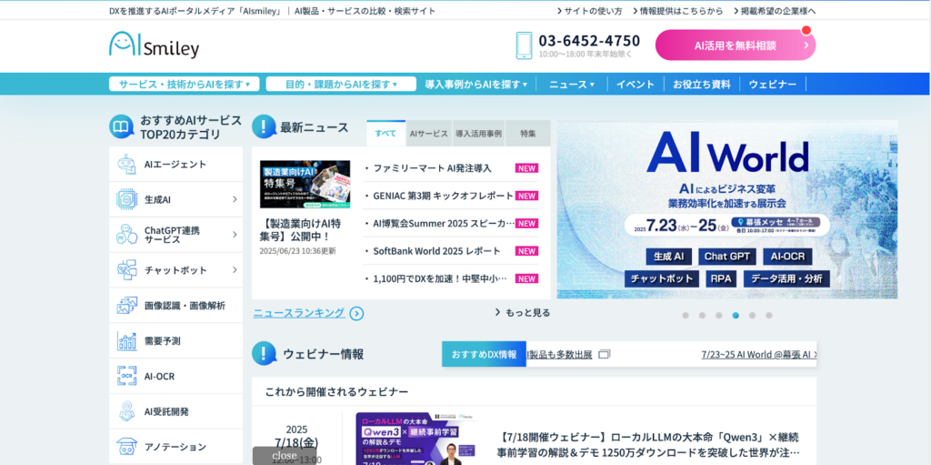
Task: Open GENIAC 第3期 キックオフレポート news
Action: (443, 196)
